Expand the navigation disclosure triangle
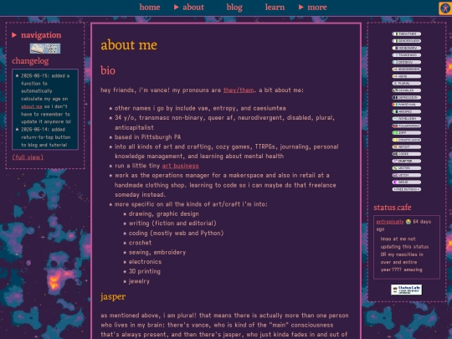Screen dimensions: 452x339 point(14,35)
